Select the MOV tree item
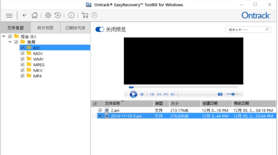 point(38,54)
